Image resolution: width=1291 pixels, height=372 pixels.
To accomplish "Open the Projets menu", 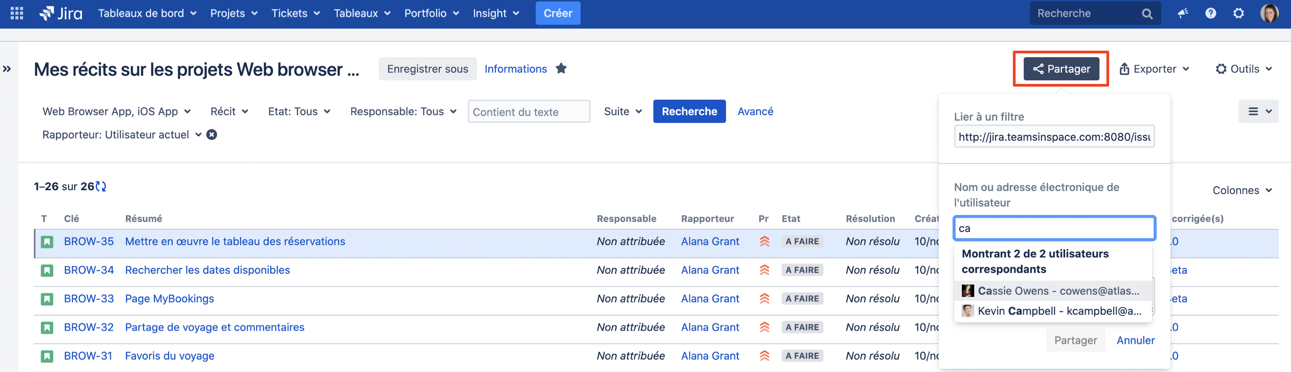I will (234, 13).
